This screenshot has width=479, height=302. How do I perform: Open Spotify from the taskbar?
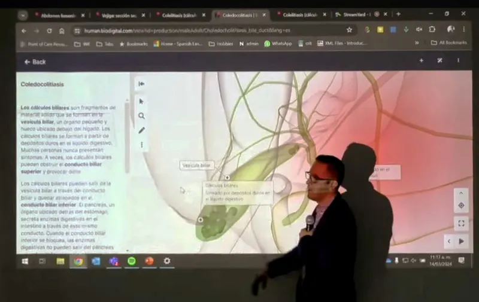(x=132, y=261)
